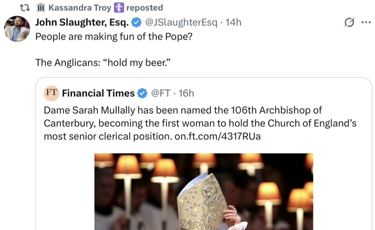Open Kassandra Troy's profile name
This screenshot has height=230, width=375.
pyautogui.click(x=80, y=7)
